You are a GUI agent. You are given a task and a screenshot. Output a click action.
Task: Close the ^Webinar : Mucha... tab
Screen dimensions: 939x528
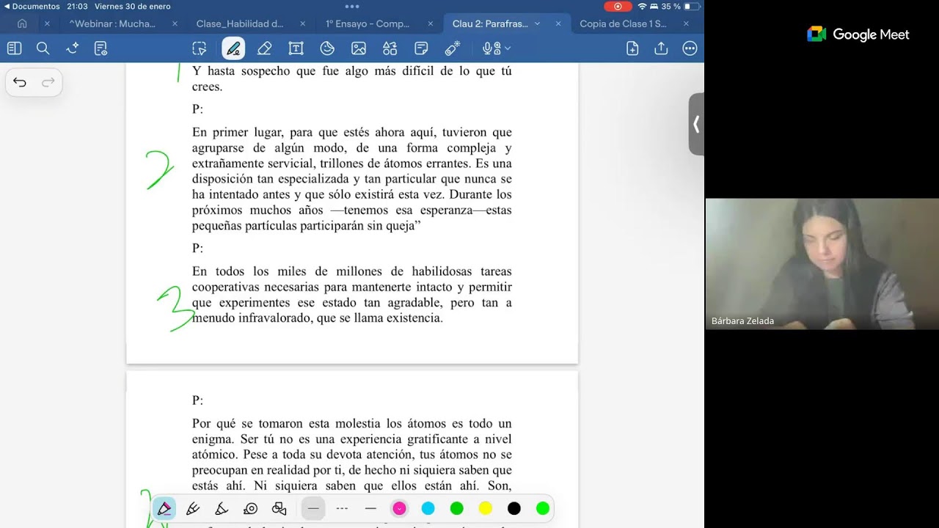175,23
